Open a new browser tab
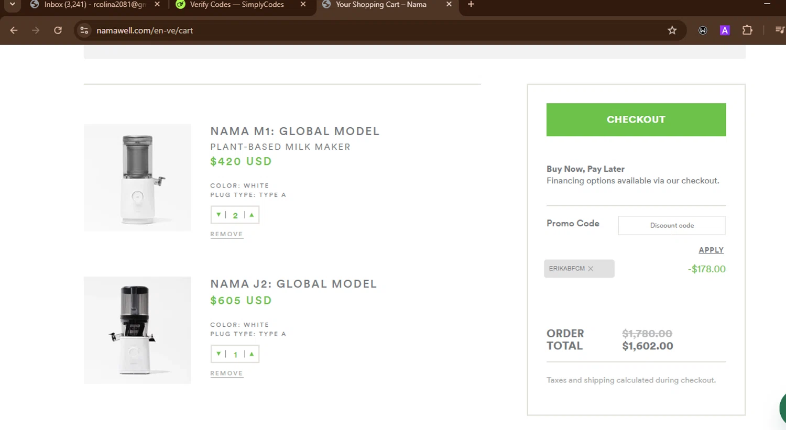This screenshot has width=786, height=430. click(x=471, y=4)
